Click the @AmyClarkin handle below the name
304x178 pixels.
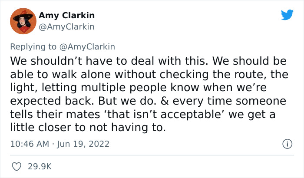(x=66, y=26)
